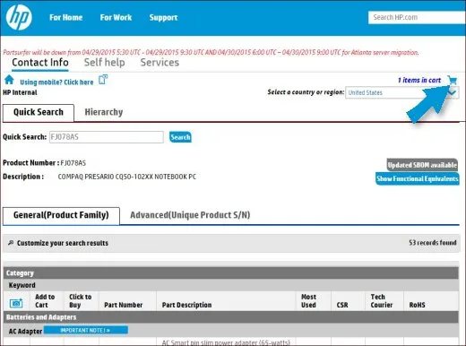
Task: Switch to the Self help tab
Action: pos(105,63)
